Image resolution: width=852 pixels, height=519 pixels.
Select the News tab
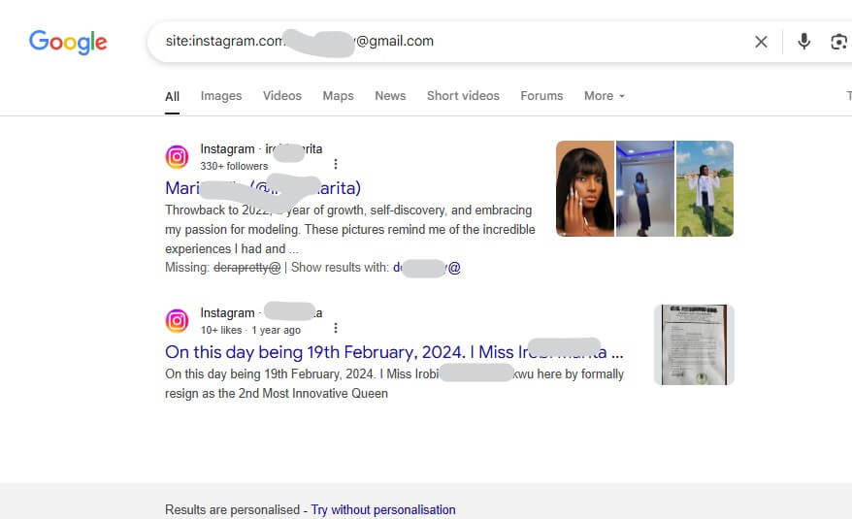tap(390, 96)
